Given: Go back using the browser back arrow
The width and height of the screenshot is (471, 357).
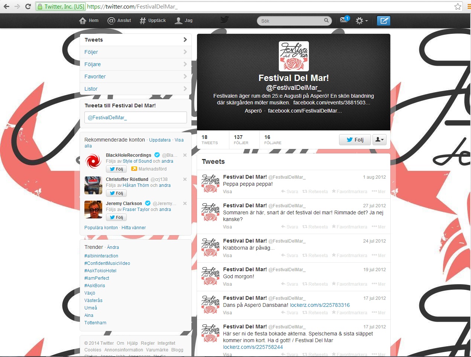Looking at the screenshot, I should (6, 6).
